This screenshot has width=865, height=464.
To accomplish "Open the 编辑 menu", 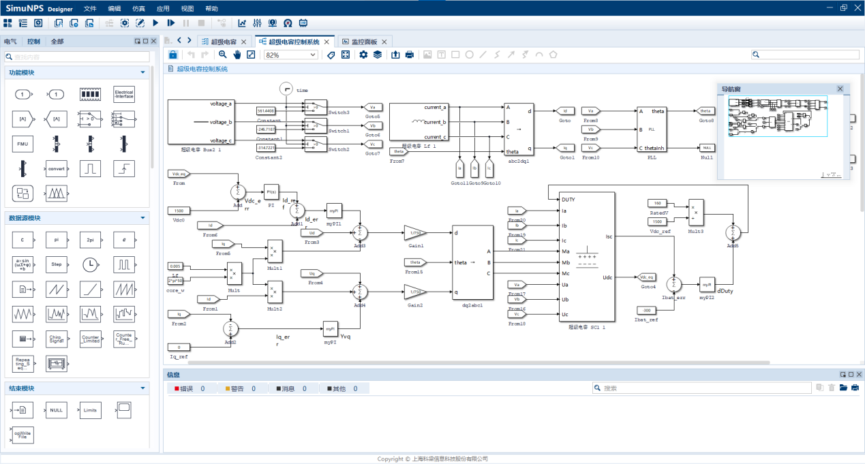I will (115, 8).
